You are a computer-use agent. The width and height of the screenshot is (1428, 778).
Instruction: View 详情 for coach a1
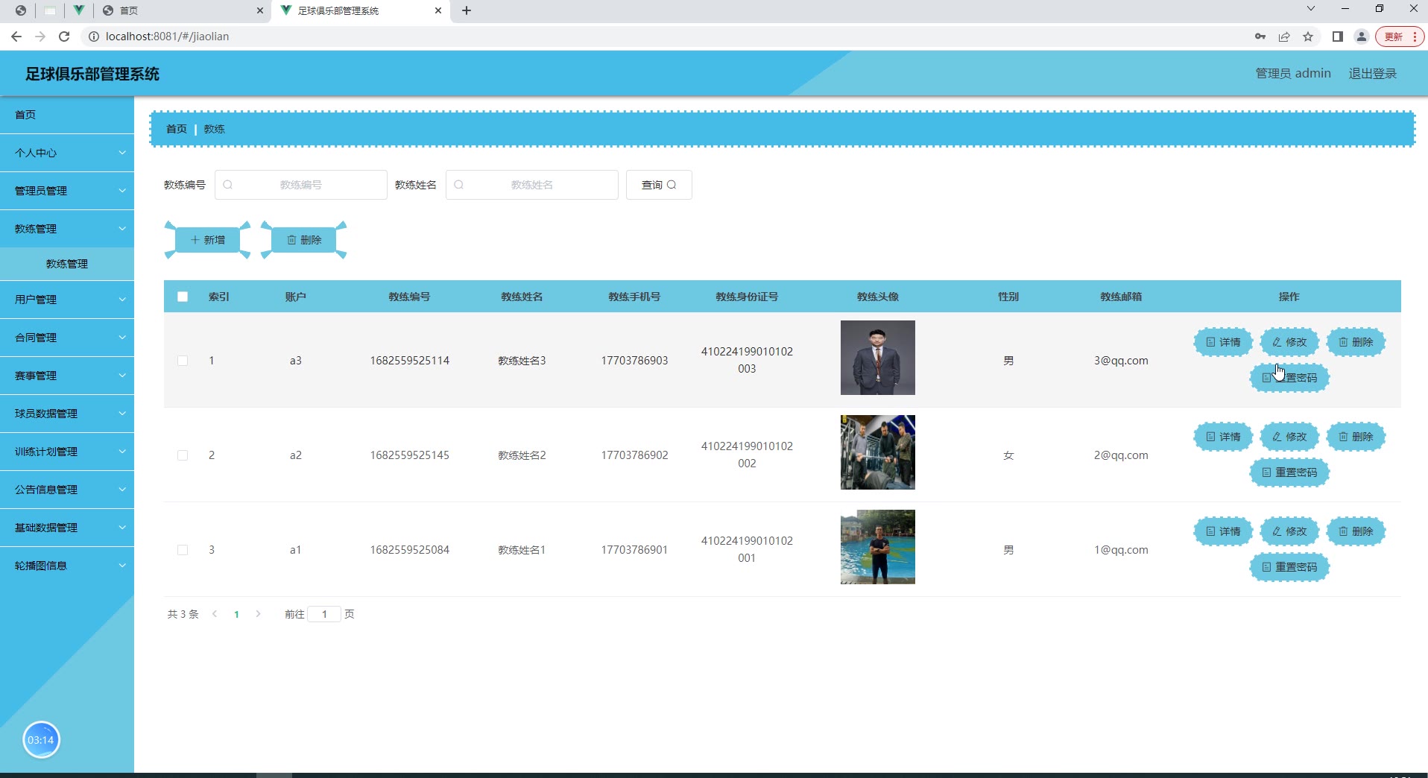[1223, 531]
